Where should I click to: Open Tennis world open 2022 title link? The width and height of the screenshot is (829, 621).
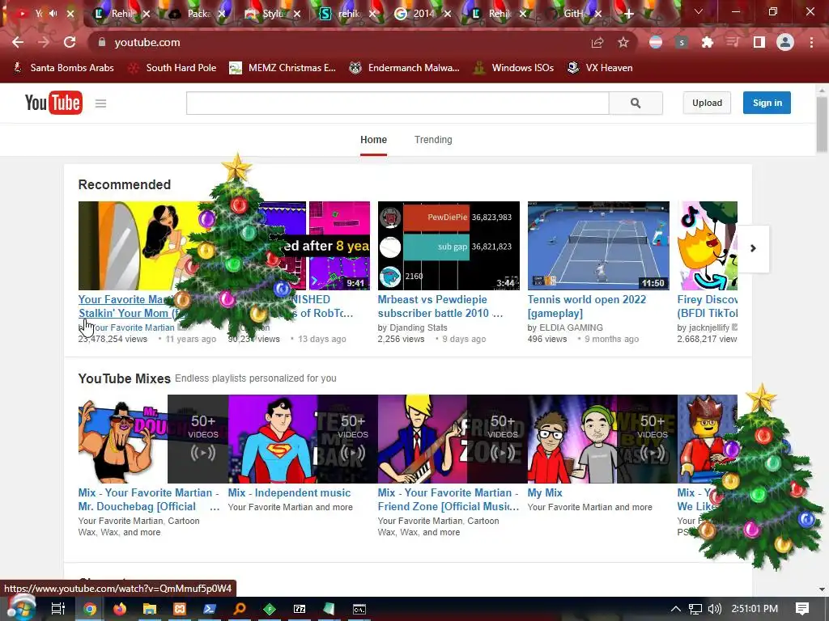point(586,306)
